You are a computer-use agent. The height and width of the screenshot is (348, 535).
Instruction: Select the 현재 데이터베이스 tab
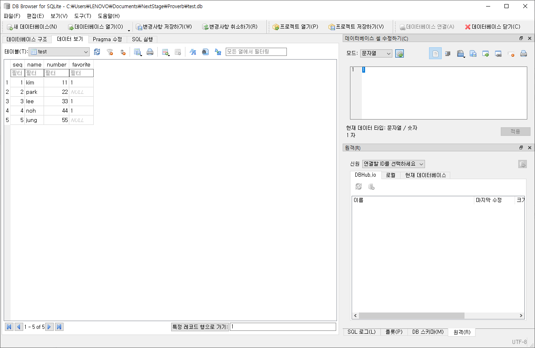pyautogui.click(x=425, y=175)
